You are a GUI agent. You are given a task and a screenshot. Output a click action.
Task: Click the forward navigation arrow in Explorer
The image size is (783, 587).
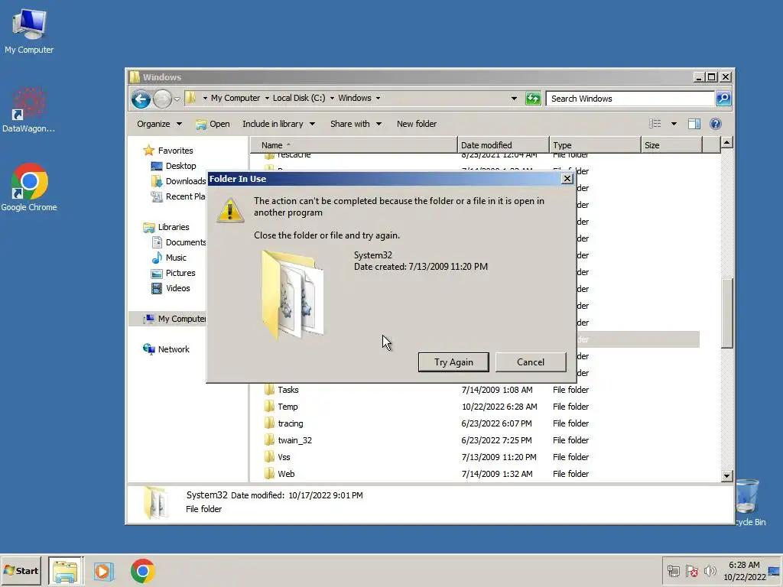pos(162,99)
